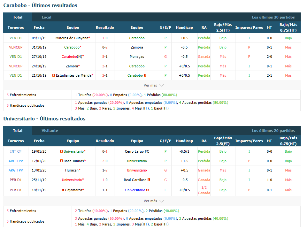Click result 0-1 Universitario vs Cerro Largo
Viewport: 308px width, 229px height.
pos(105,151)
